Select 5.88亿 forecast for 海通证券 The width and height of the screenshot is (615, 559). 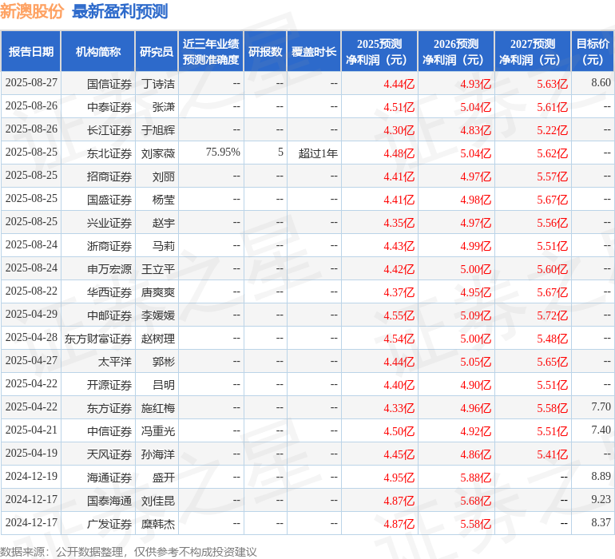click(x=475, y=478)
